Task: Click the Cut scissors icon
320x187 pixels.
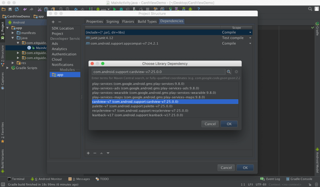Action: tap(39, 9)
